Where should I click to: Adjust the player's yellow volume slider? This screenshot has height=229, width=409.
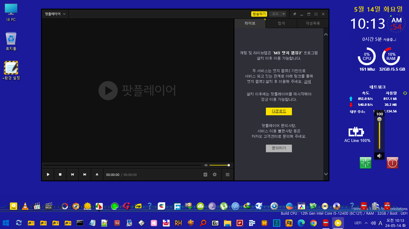[219, 165]
